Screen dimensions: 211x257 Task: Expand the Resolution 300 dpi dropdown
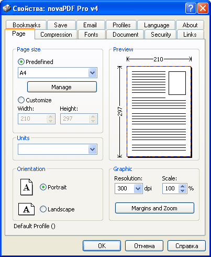pos(138,188)
